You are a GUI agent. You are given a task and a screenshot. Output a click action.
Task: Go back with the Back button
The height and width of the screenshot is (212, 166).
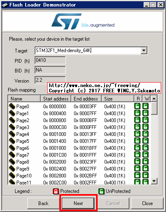[43, 203]
